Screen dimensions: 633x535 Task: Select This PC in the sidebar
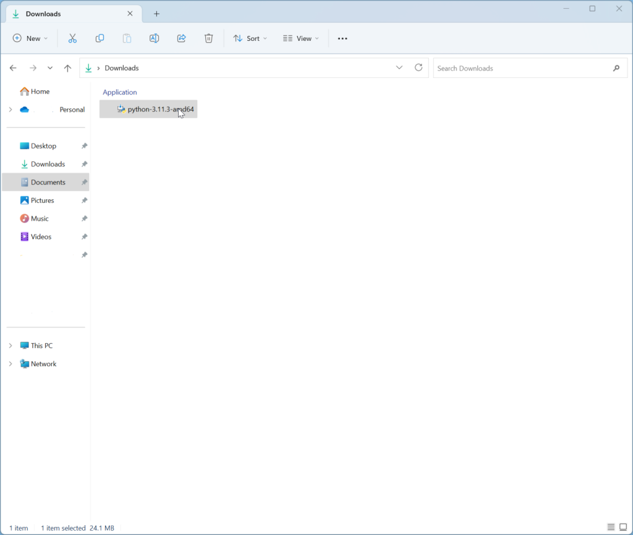pos(41,346)
